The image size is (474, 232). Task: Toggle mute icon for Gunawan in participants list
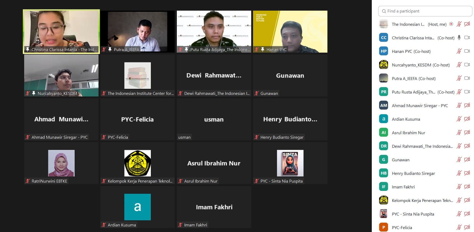point(459,160)
